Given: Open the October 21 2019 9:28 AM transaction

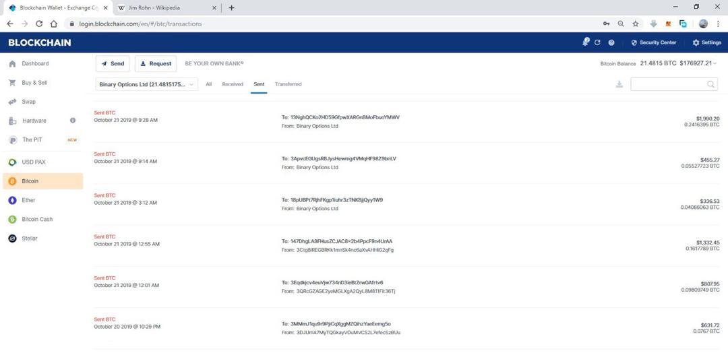Looking at the screenshot, I should click(406, 121).
